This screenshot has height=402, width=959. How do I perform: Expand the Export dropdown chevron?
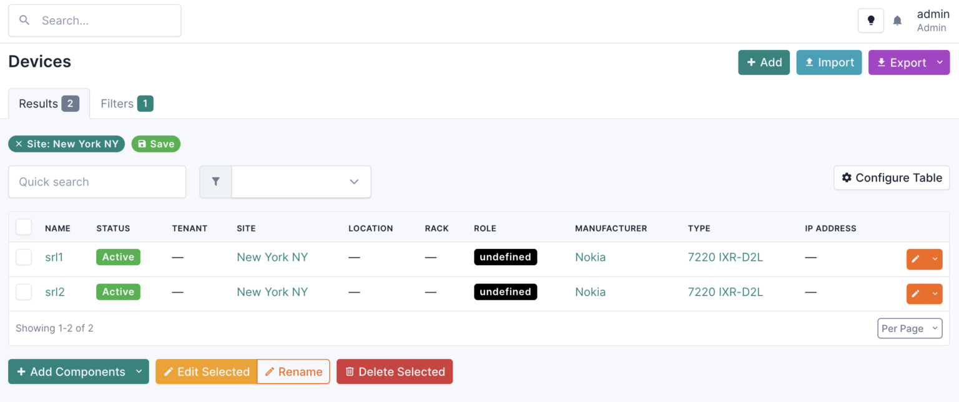940,62
